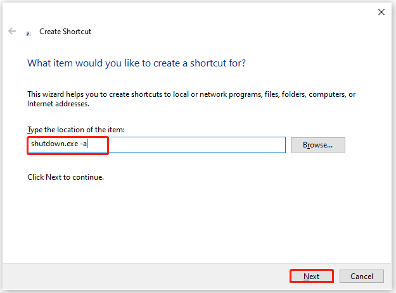Click the 'Create Shortcut' window title
This screenshot has height=293, width=396.
click(65, 32)
